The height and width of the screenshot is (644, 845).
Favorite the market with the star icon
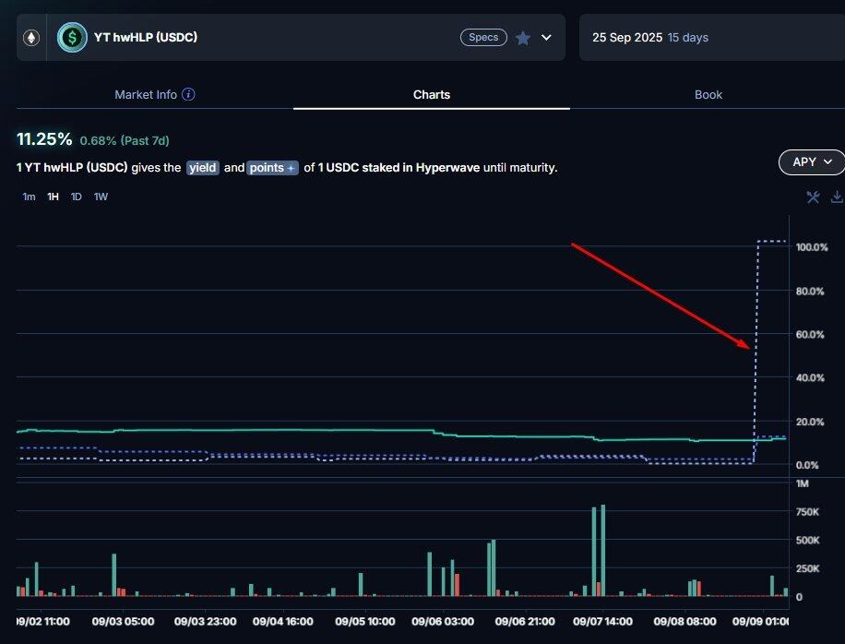(x=523, y=38)
